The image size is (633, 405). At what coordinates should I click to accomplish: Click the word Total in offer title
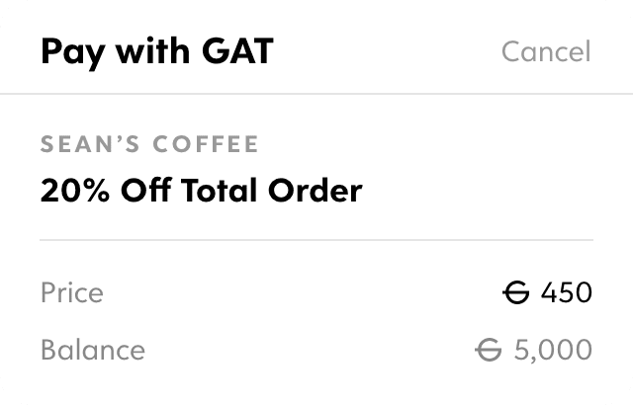coord(219,191)
